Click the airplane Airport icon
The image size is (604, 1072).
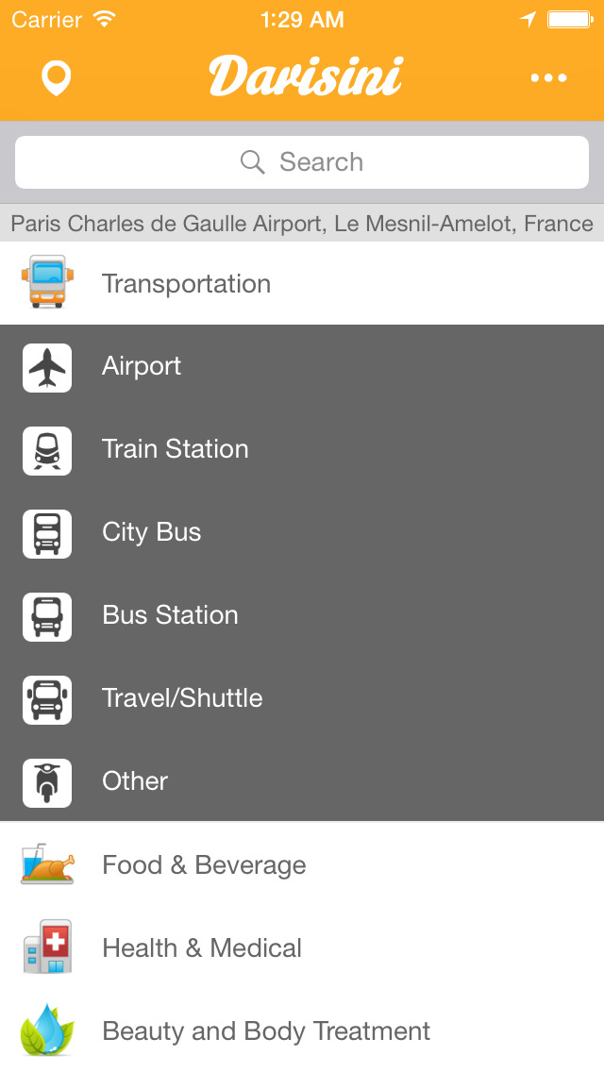tap(47, 367)
